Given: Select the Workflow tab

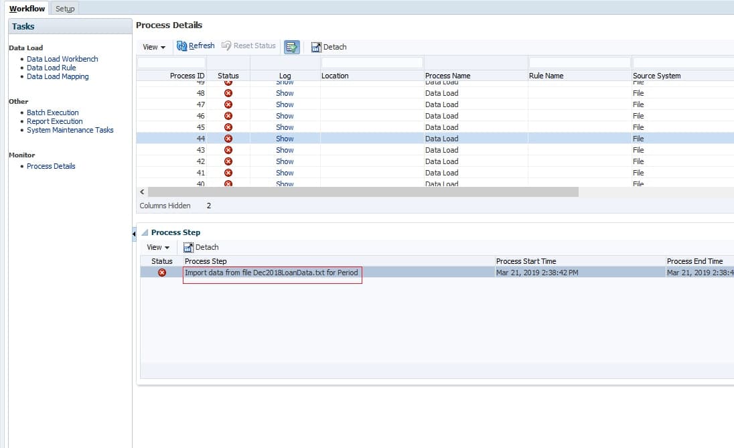Looking at the screenshot, I should click(x=26, y=9).
